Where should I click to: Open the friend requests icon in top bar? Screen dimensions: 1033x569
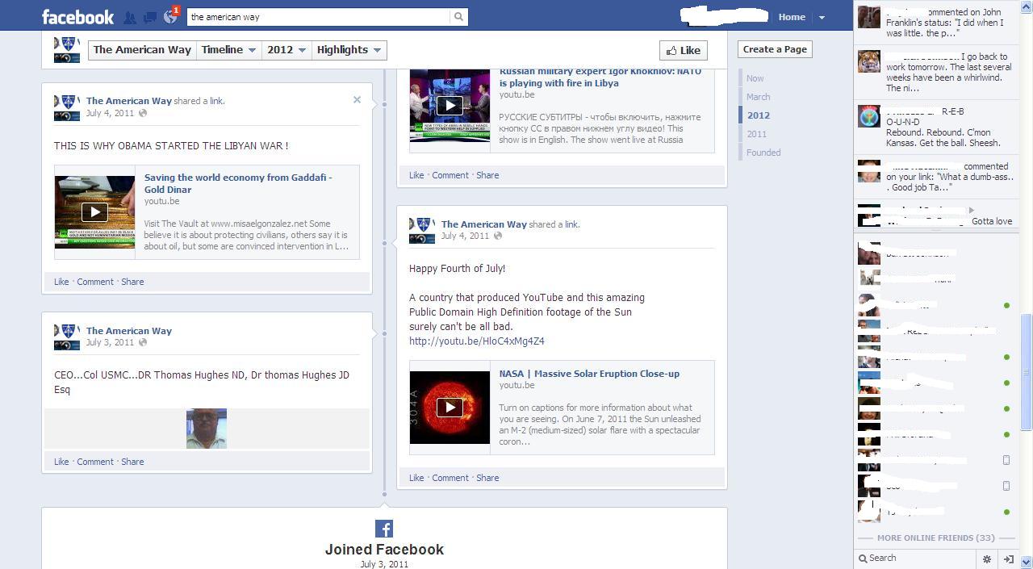[130, 17]
